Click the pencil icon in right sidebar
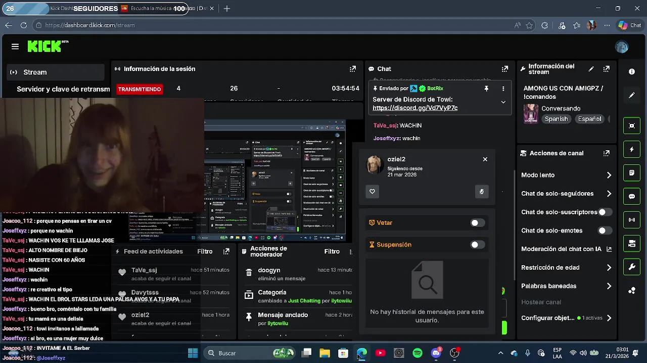 click(632, 95)
